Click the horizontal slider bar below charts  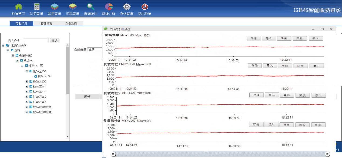[220, 154]
